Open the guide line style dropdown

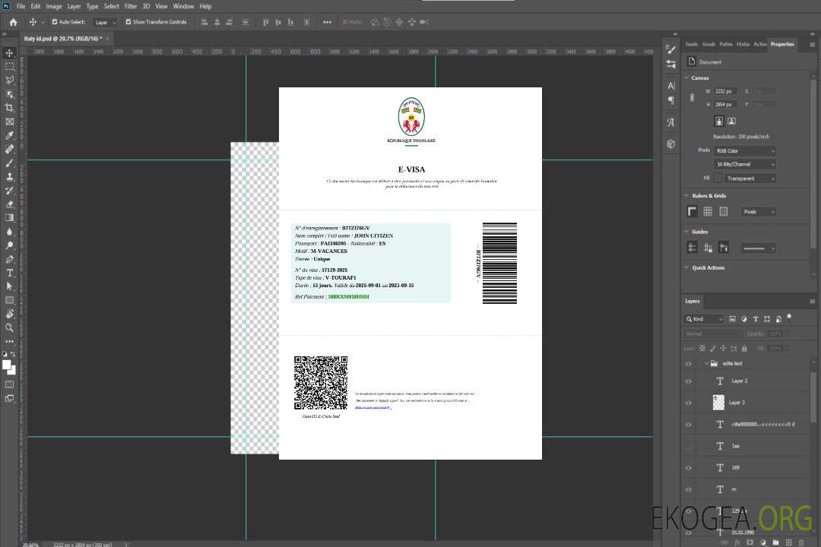click(x=759, y=248)
